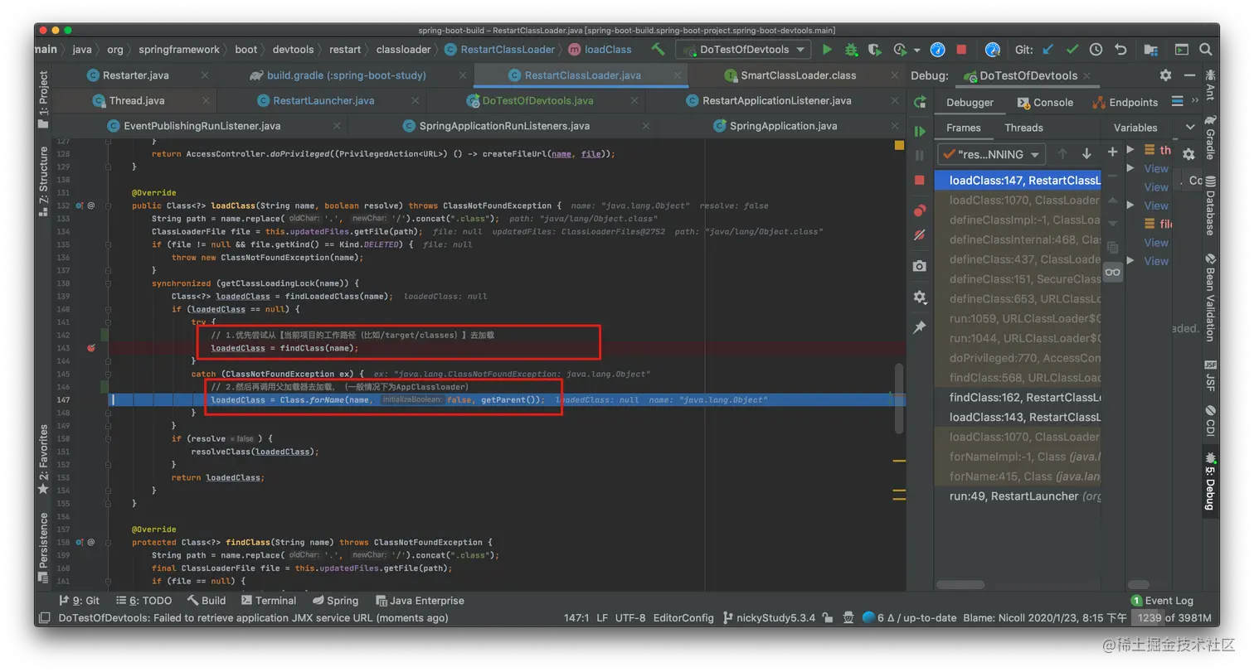The width and height of the screenshot is (1254, 672).
Task: Open the TODO tool window
Action: (x=144, y=600)
